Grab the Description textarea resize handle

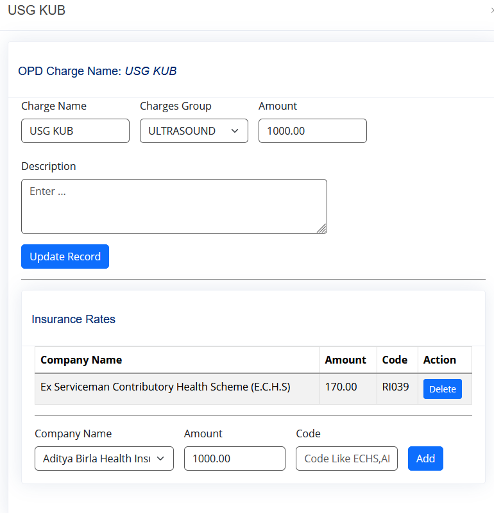[x=322, y=229]
